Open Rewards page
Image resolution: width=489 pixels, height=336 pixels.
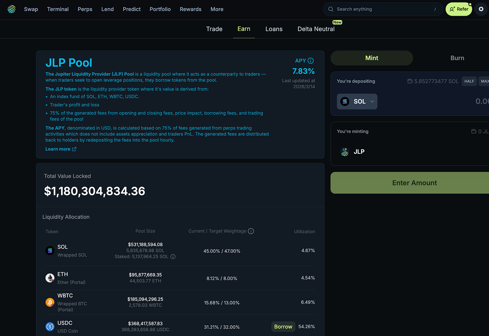pos(190,9)
